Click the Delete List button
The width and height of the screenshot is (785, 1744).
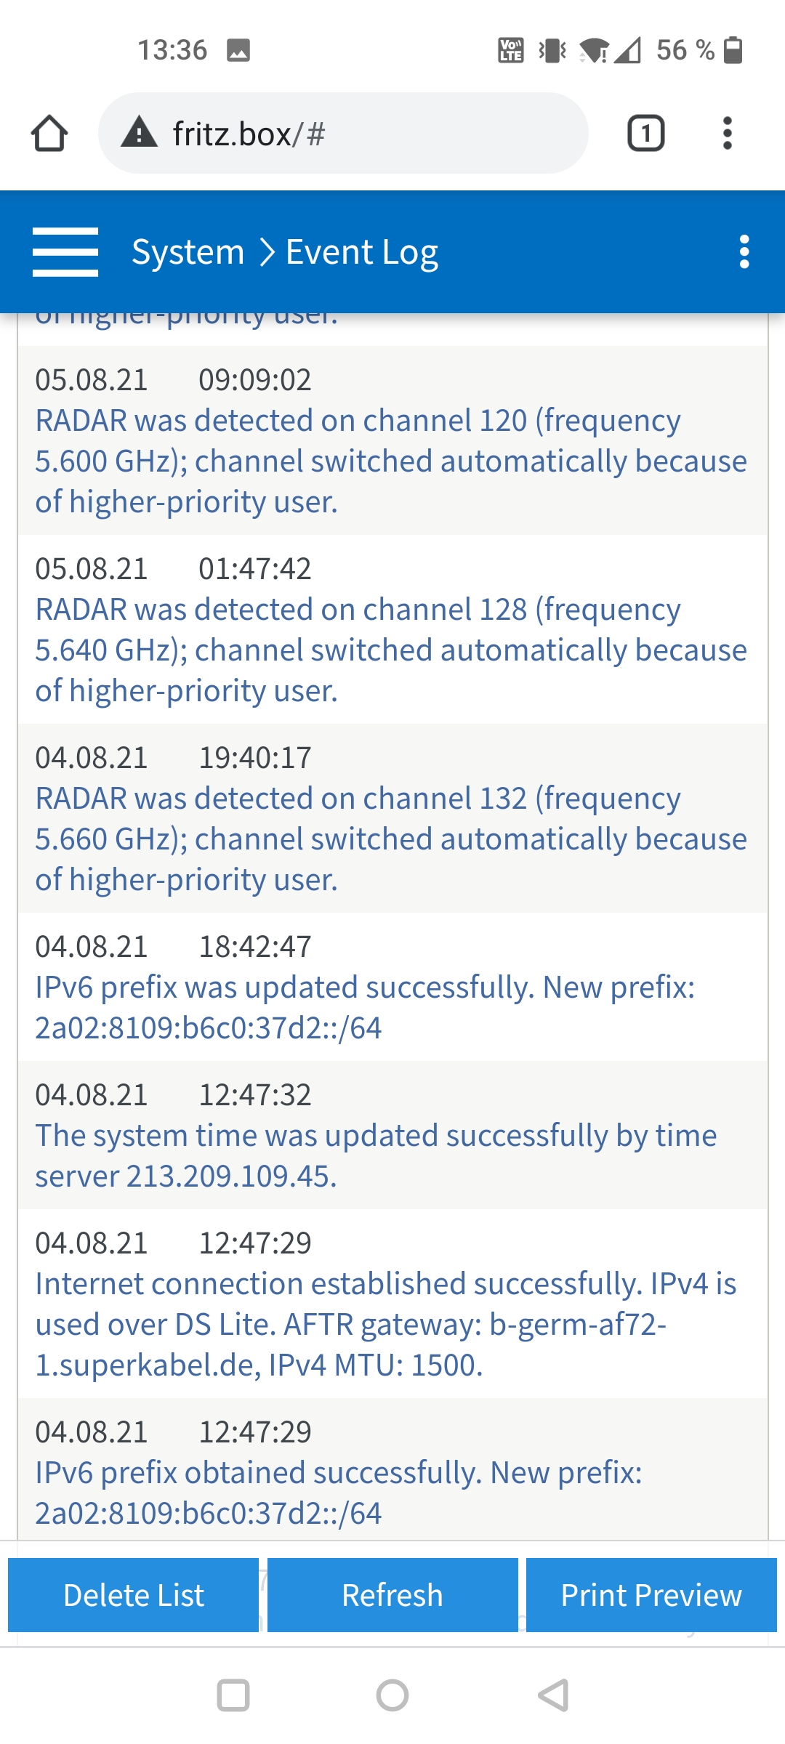click(x=134, y=1595)
